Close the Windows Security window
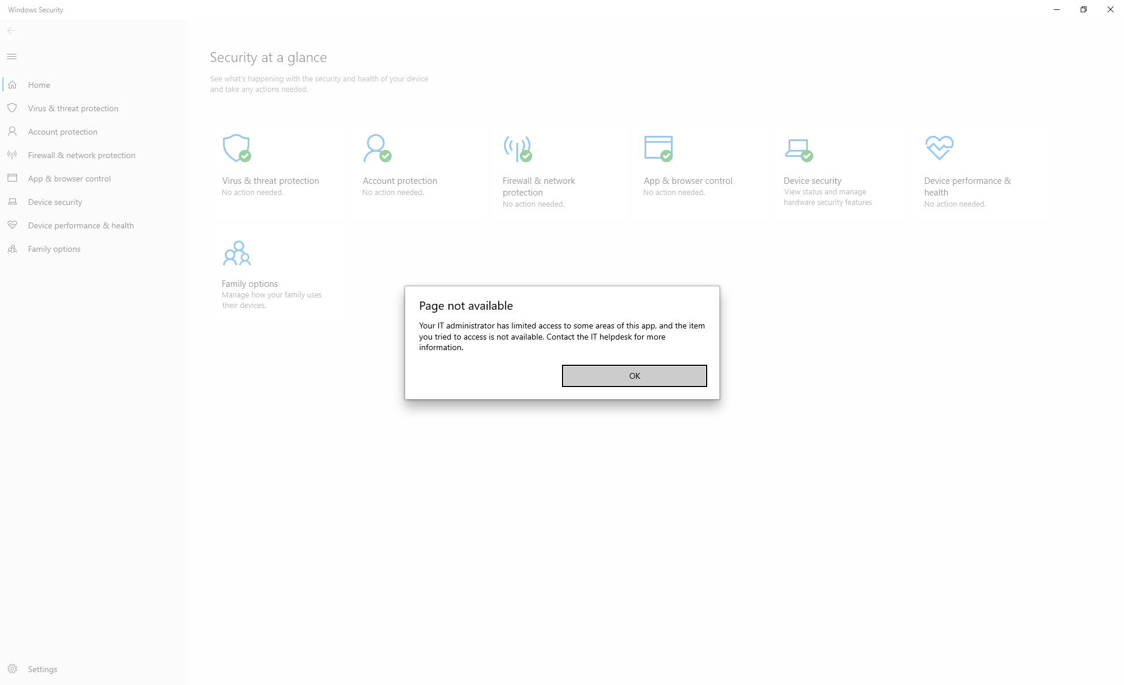 (x=1111, y=9)
